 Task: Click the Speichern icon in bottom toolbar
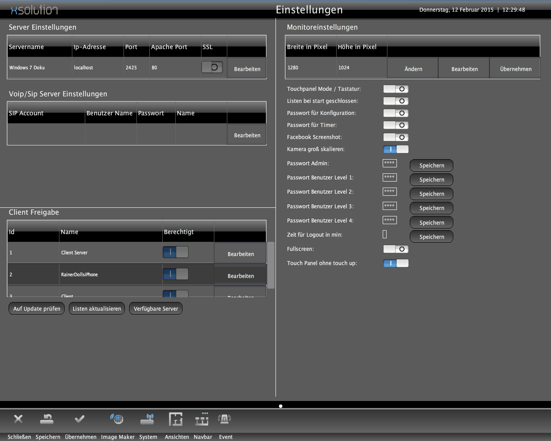coord(46,419)
